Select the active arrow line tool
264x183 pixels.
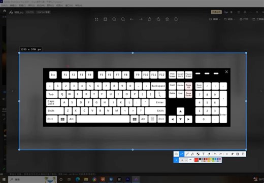[x=182, y=154]
